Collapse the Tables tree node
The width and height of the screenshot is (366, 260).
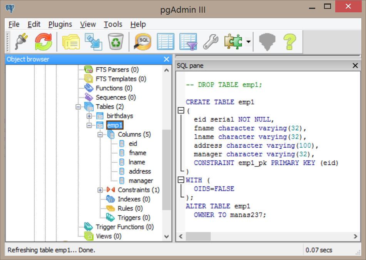[78, 107]
